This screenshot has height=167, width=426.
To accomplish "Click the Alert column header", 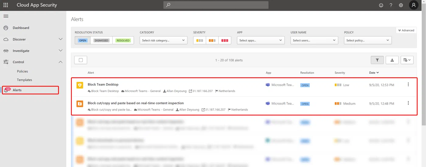I will click(91, 73).
